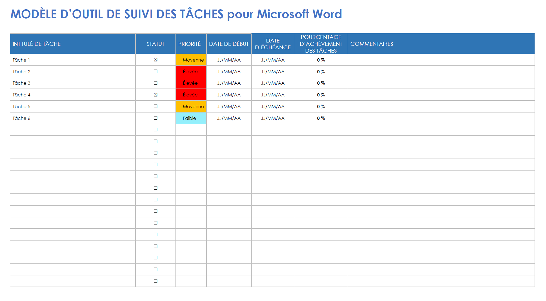Screen dimensions: 546x301
Task: Click the Moyenne priority cell for Tâche 1
Action: [191, 60]
